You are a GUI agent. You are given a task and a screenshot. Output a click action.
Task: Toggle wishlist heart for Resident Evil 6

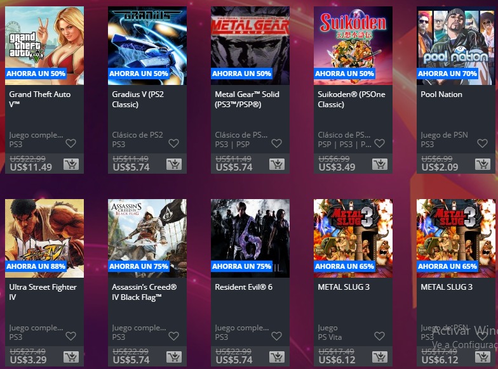(277, 336)
